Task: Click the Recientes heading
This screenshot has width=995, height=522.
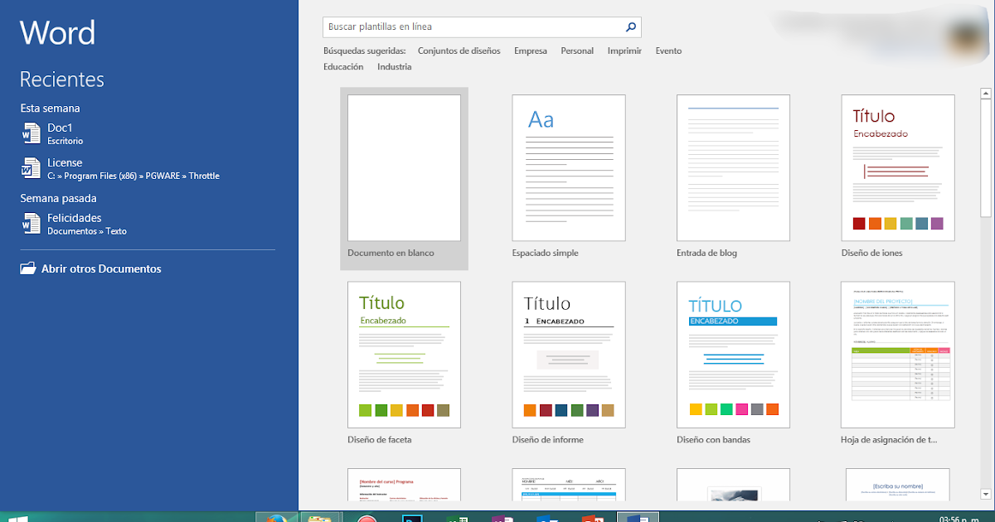Action: 62,80
